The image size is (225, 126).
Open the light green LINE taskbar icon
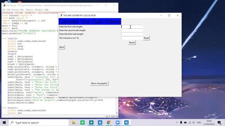[x=83, y=122]
